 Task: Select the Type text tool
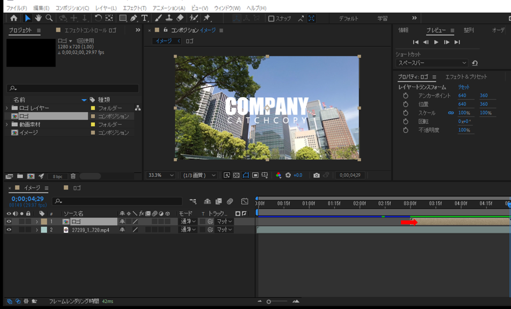[144, 18]
